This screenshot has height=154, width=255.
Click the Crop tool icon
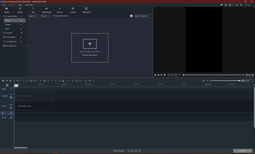click(x=73, y=81)
